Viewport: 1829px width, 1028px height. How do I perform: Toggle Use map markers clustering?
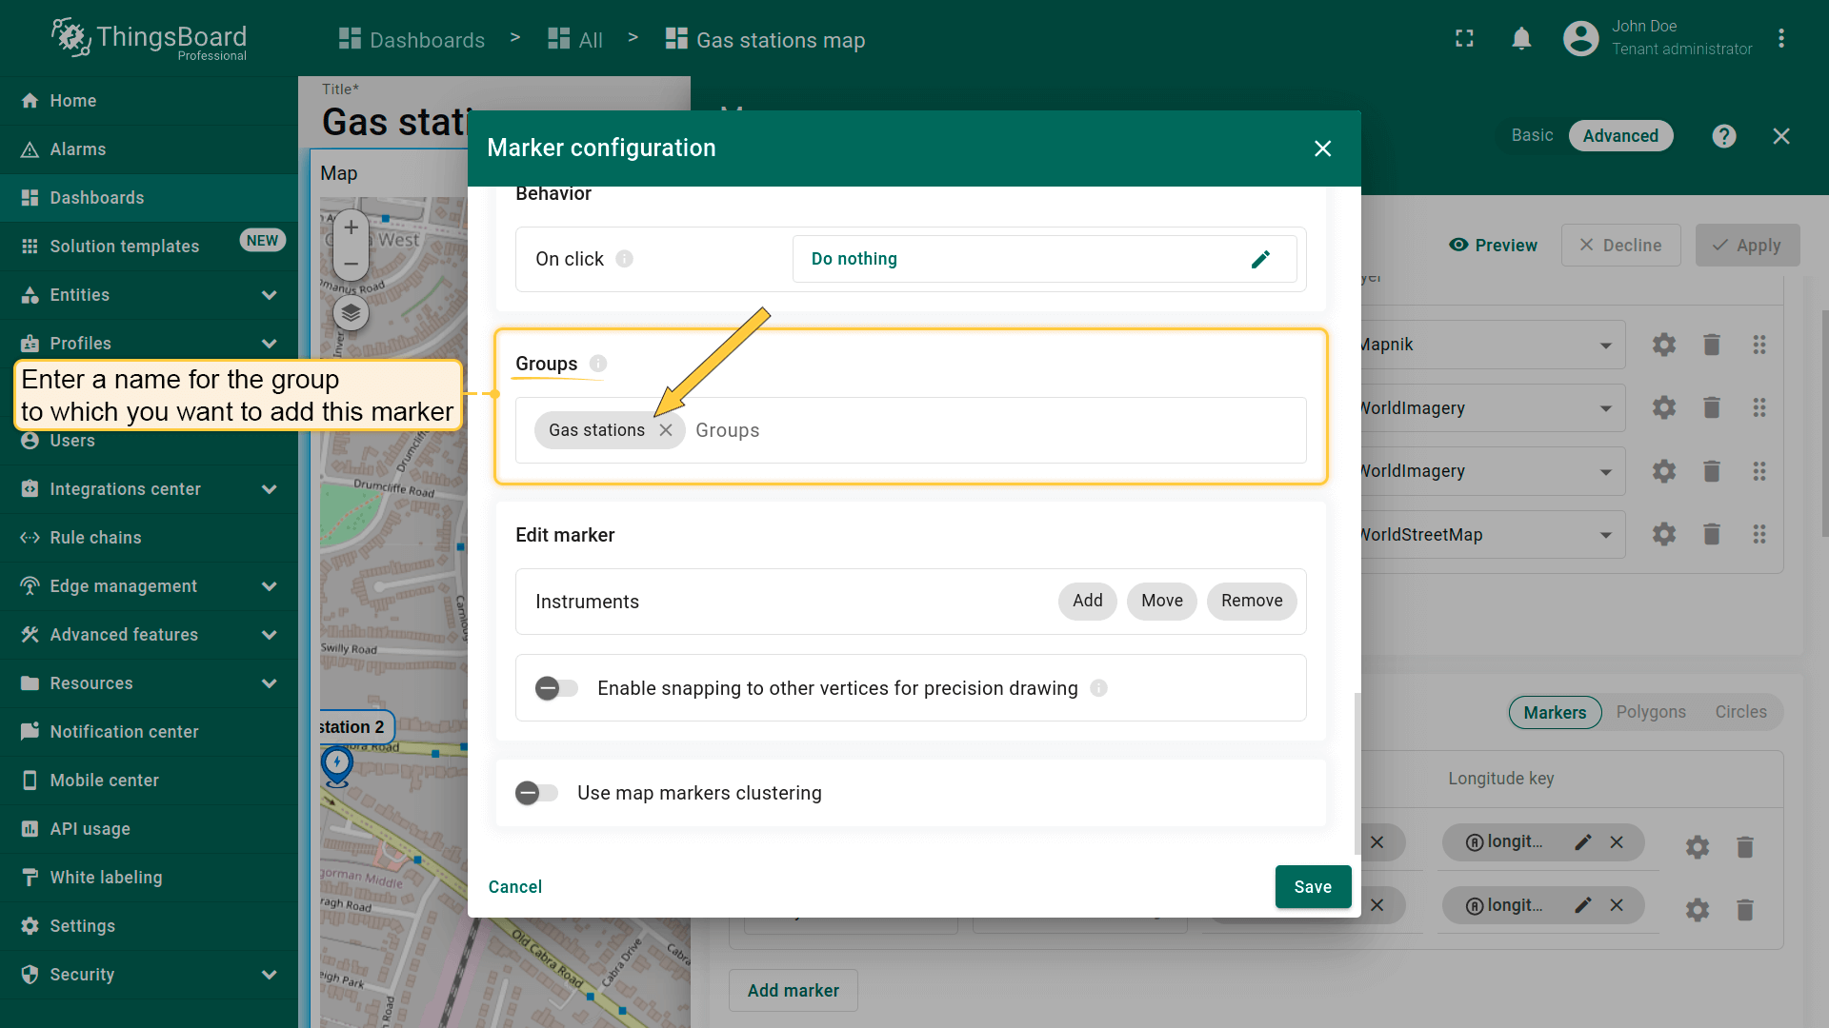536,793
